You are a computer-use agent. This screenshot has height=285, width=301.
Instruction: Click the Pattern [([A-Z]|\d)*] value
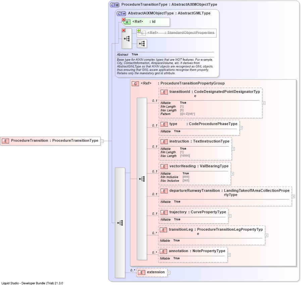point(187,114)
